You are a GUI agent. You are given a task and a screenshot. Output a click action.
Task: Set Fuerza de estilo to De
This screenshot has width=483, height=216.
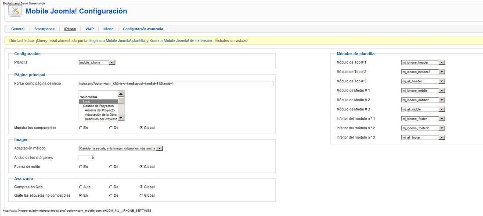pos(111,167)
